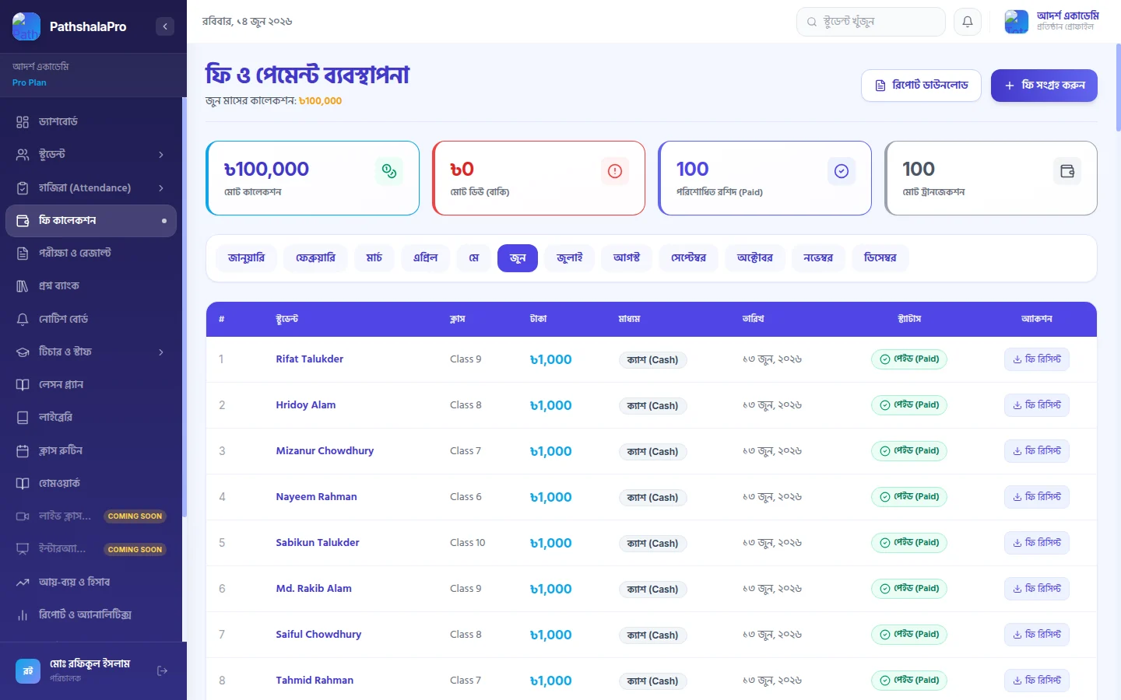The height and width of the screenshot is (700, 1121).
Task: Expand the হাজিরা (Attendance) submenu chevron
Action: click(x=161, y=187)
